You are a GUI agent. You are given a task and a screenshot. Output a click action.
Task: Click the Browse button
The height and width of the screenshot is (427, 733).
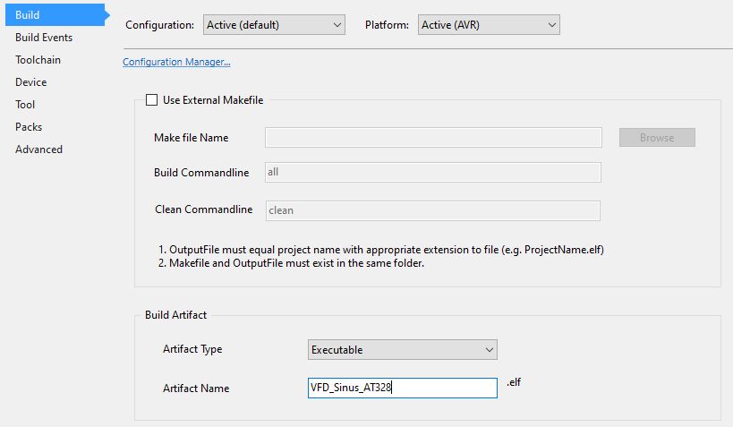pos(657,138)
